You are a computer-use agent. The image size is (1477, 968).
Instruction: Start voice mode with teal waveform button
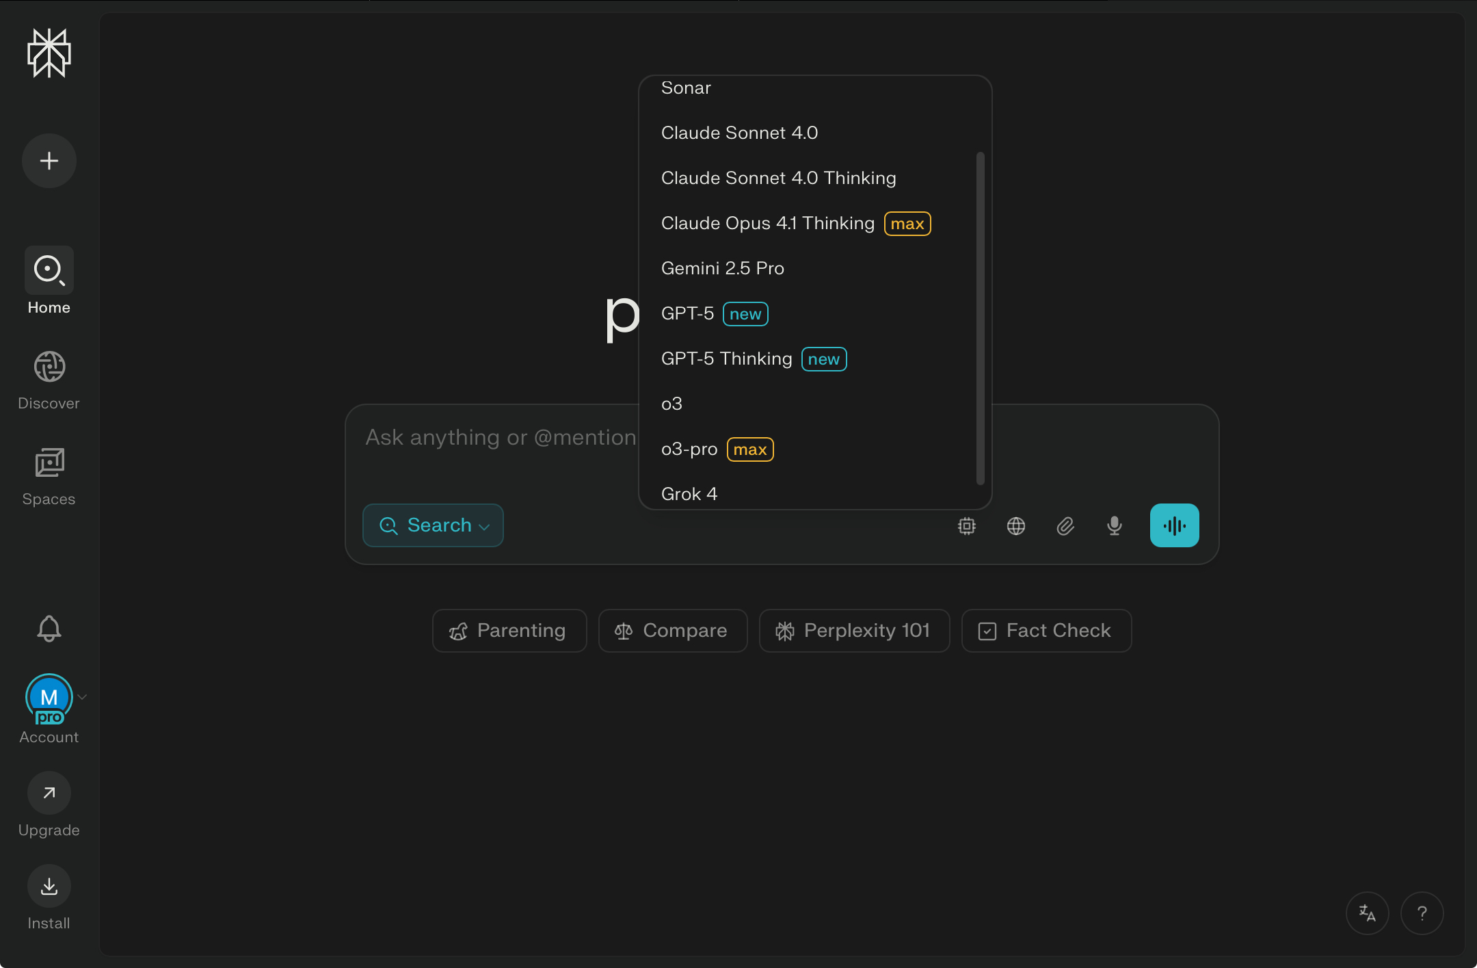click(1175, 525)
